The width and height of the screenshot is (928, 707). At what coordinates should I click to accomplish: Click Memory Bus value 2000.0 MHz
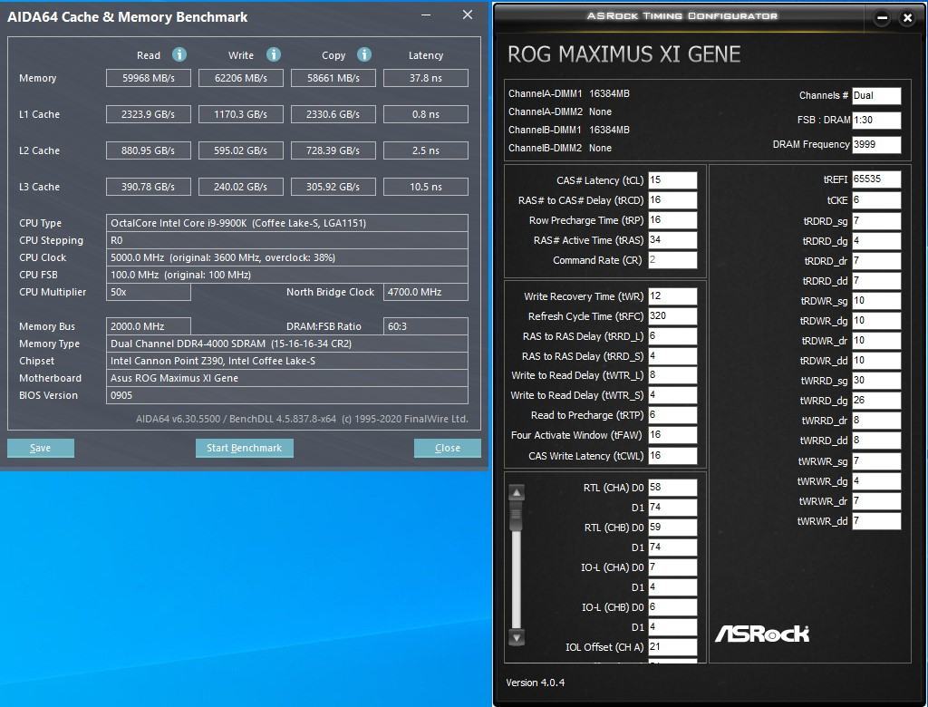149,326
